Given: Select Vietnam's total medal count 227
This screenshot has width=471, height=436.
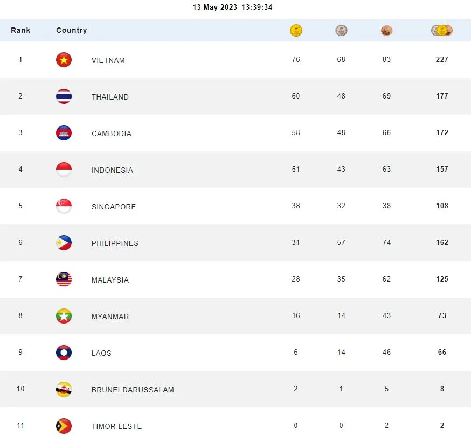Looking at the screenshot, I should (x=442, y=60).
